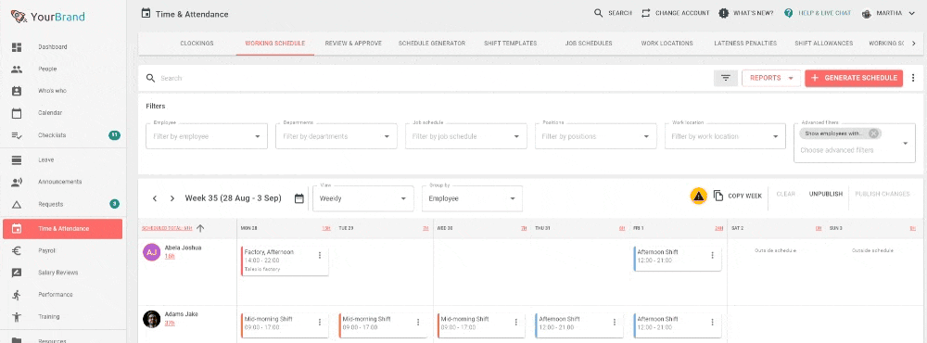The width and height of the screenshot is (927, 343).
Task: Open the View Weekly dropdown
Action: 363,198
